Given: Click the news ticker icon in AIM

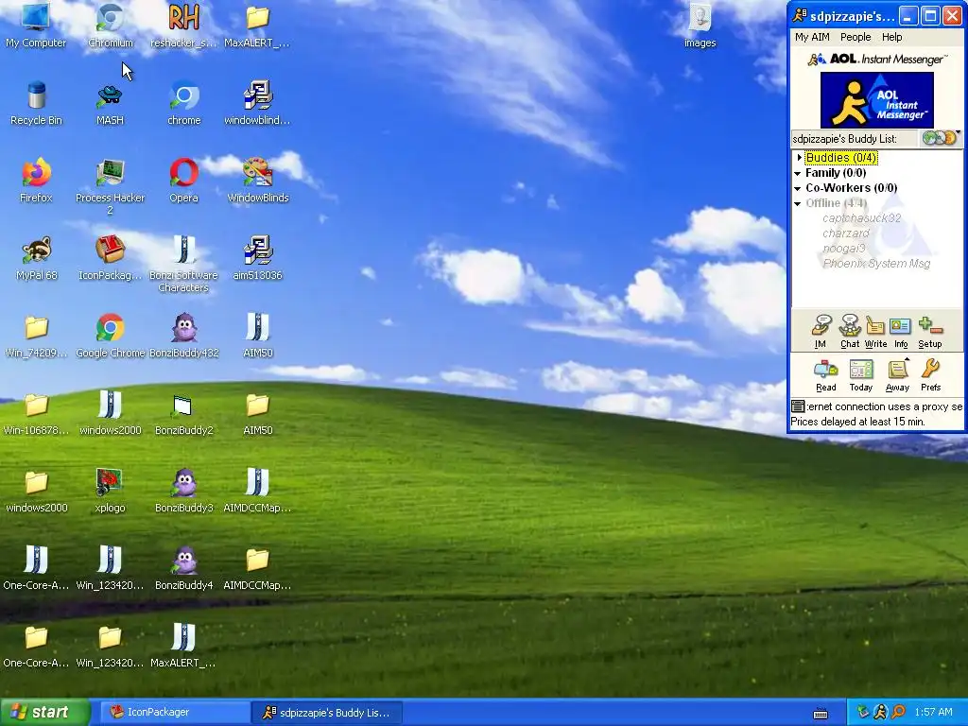Looking at the screenshot, I should click(x=798, y=406).
